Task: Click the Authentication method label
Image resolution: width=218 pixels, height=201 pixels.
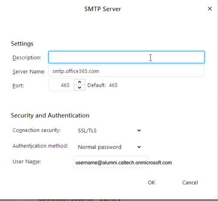Action: click(x=40, y=146)
